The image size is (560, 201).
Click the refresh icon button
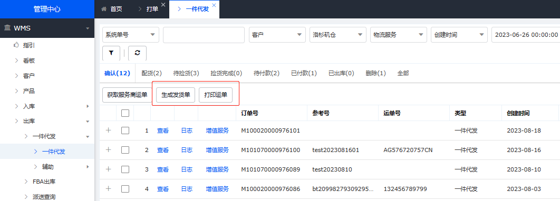point(137,53)
